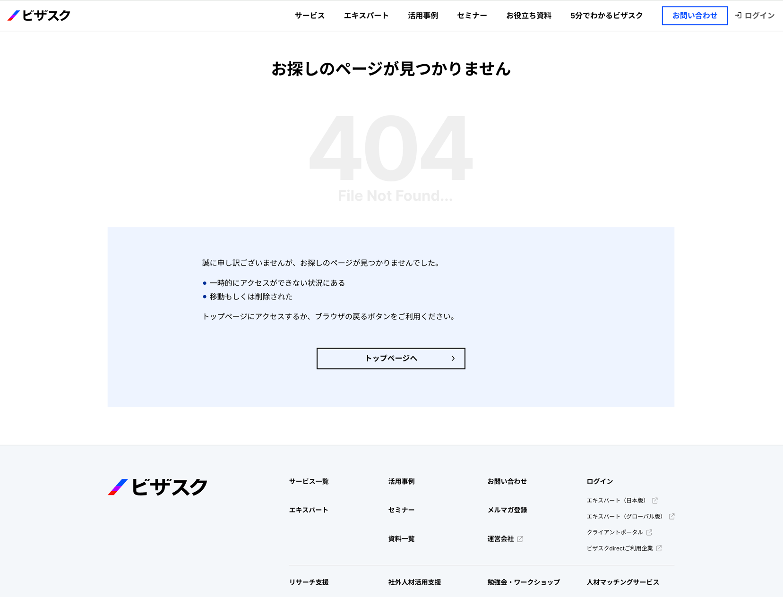Viewport: 783px width, 597px height.
Task: Click the トップページへ button
Action: click(x=390, y=358)
